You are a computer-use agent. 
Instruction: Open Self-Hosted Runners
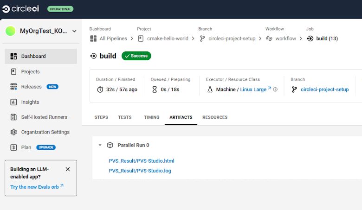[x=44, y=117]
